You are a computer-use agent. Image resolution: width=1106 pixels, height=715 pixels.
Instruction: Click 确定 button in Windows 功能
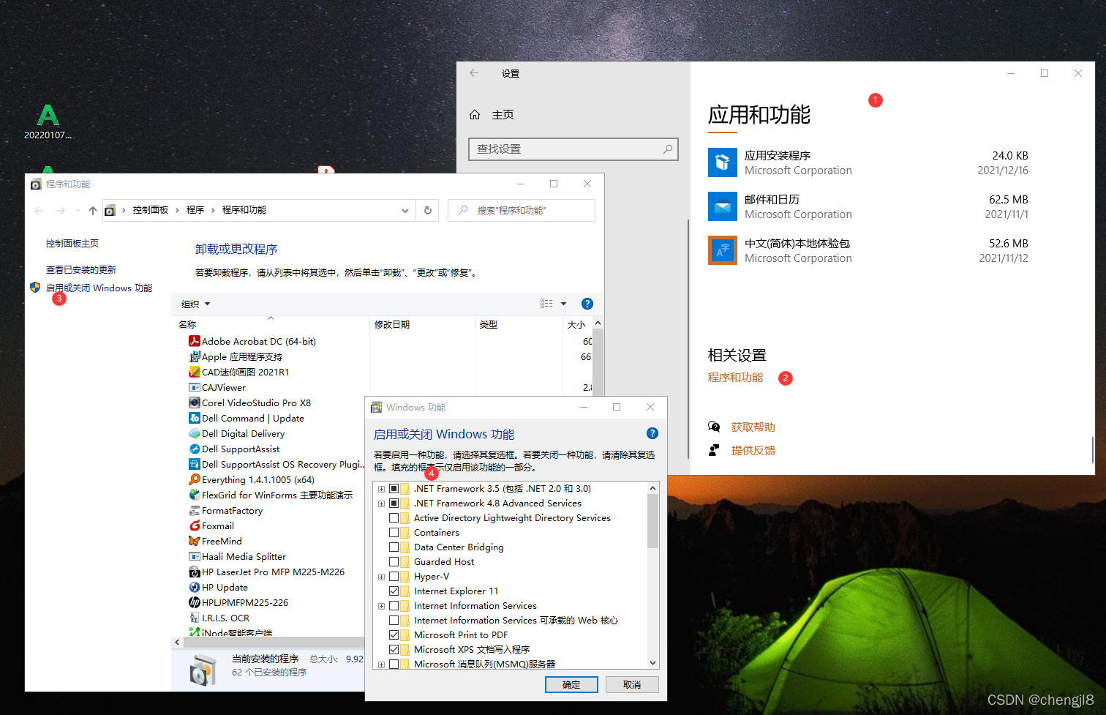571,684
